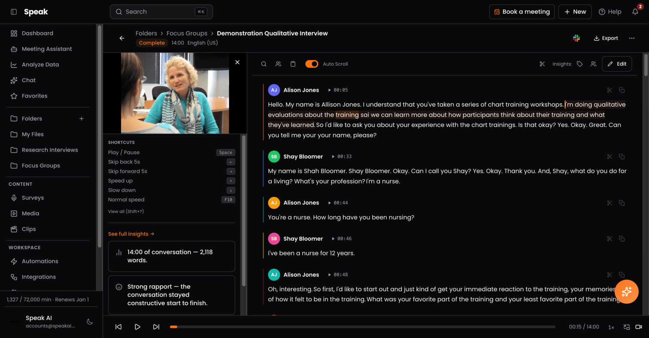This screenshot has height=338, width=649.
Task: Click the interview video thumbnail
Action: tap(175, 93)
